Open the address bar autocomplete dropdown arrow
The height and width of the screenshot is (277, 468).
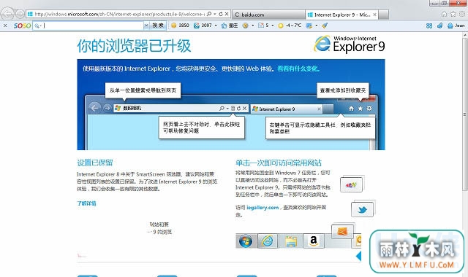(215, 14)
